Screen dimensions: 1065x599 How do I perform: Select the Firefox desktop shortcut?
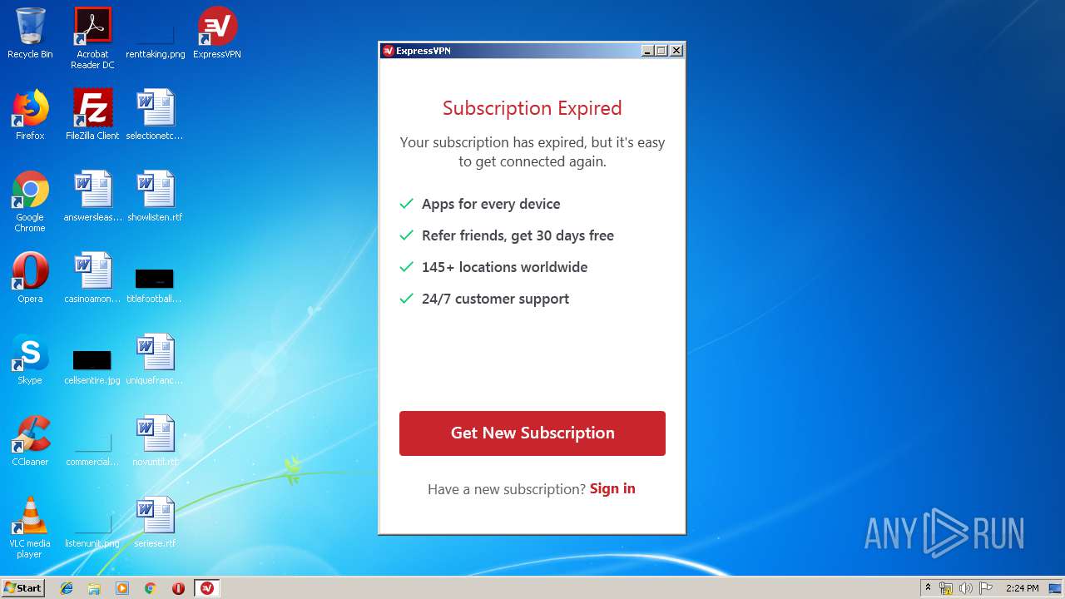point(30,115)
